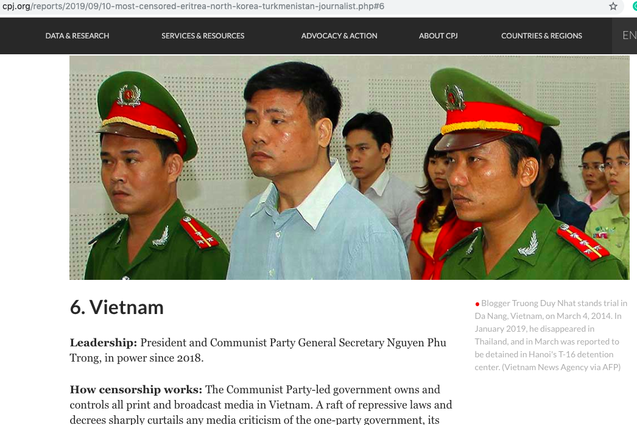Open the Data & Research menu

77,36
